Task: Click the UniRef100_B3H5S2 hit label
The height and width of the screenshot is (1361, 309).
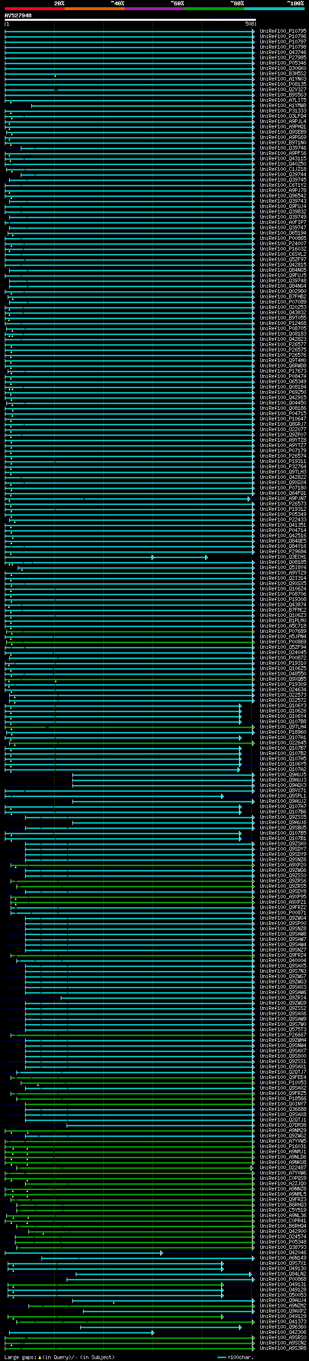Action: (283, 73)
